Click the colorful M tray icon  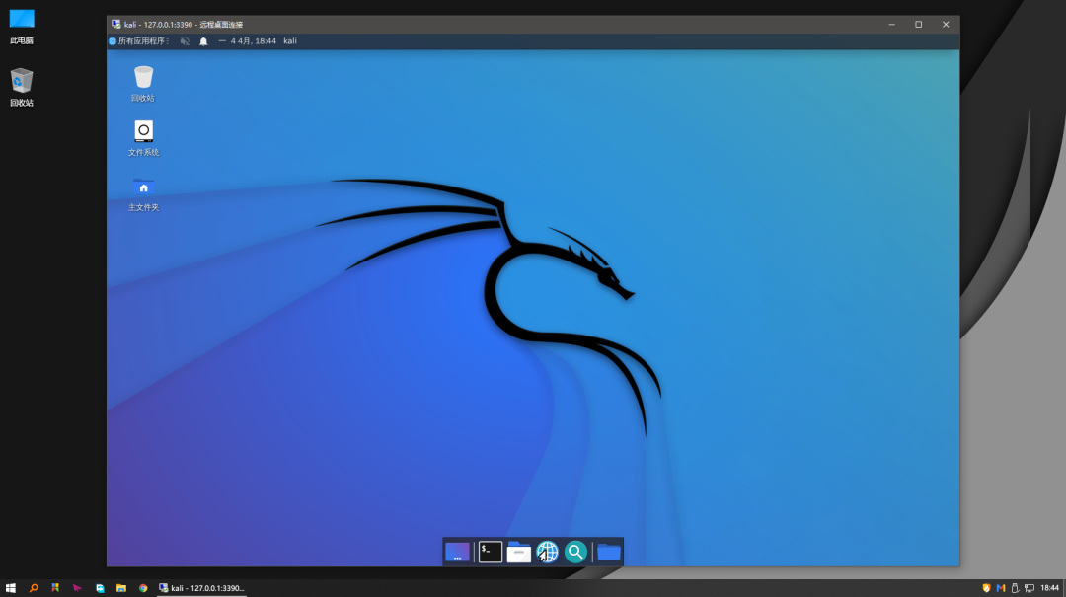click(x=1001, y=588)
